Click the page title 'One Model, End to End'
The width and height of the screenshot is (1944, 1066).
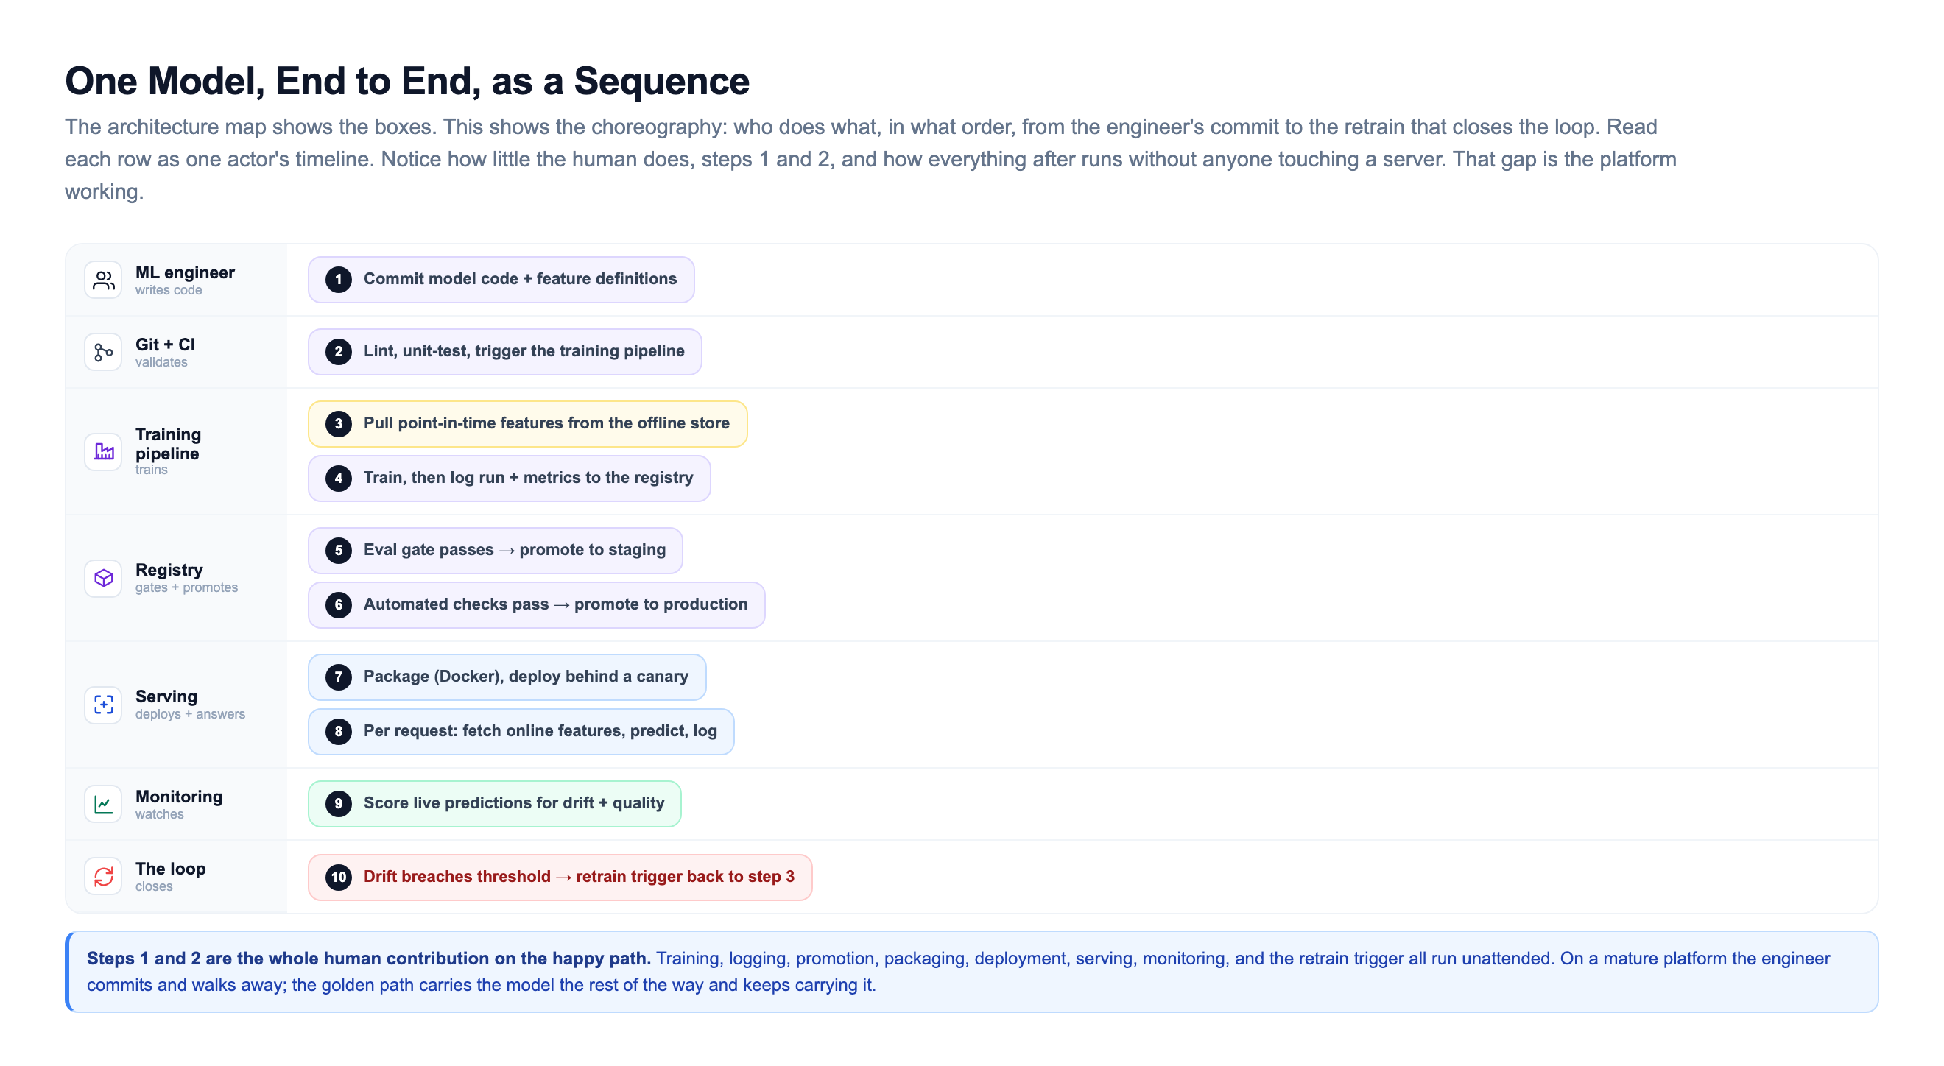tap(407, 82)
